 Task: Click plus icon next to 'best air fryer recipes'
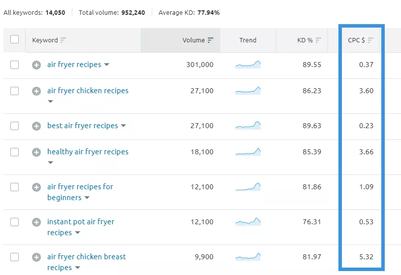click(36, 126)
